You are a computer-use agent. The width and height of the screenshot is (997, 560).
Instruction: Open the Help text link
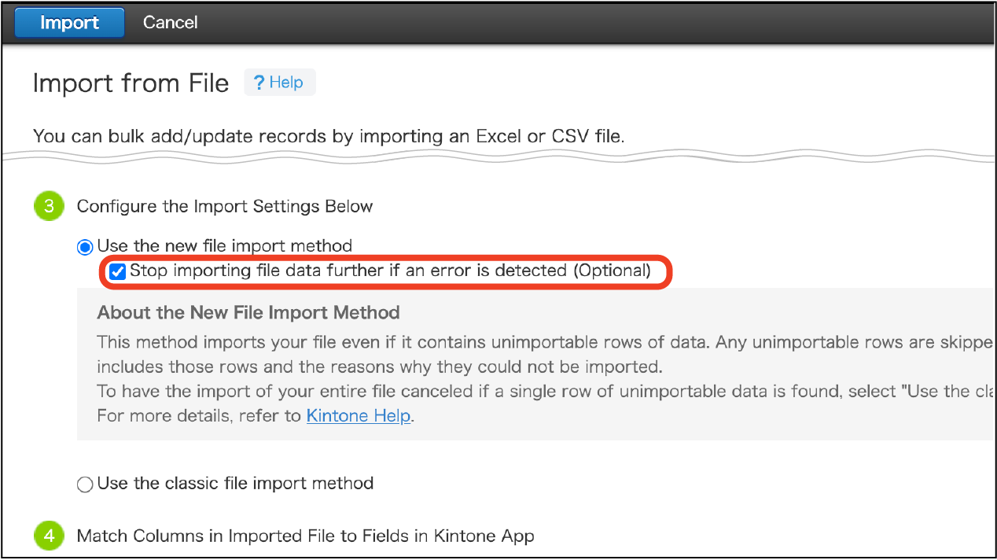pos(286,83)
